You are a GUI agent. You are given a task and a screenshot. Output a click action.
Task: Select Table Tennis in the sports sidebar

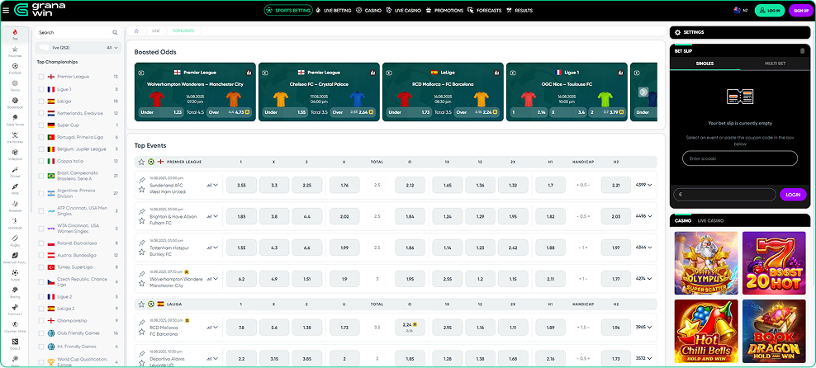coord(15,120)
